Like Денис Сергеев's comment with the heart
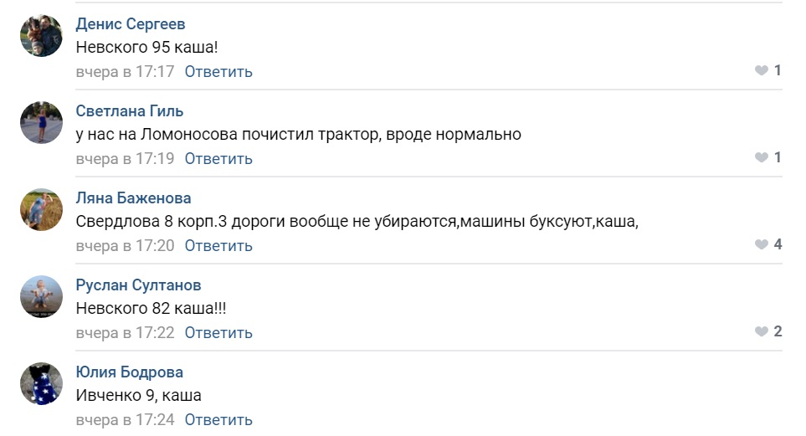Viewport: 806px width, 436px height. pyautogui.click(x=762, y=70)
